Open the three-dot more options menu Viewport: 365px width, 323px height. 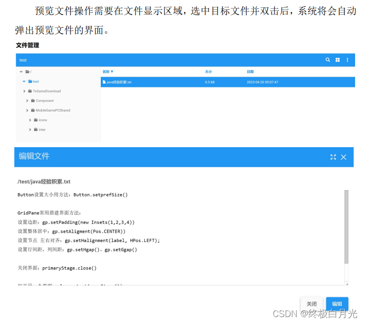coord(347,60)
